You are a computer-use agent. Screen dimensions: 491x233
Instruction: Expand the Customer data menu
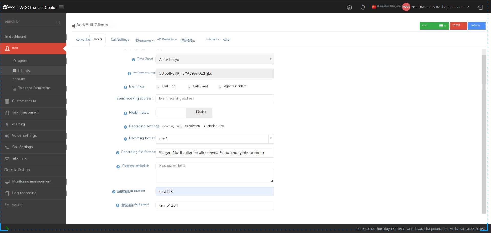click(33, 102)
